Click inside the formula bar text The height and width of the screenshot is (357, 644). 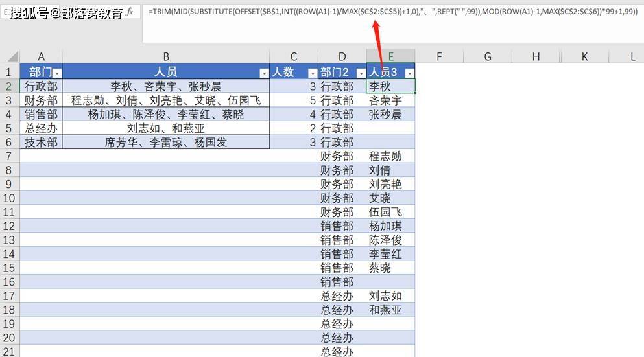(x=389, y=12)
